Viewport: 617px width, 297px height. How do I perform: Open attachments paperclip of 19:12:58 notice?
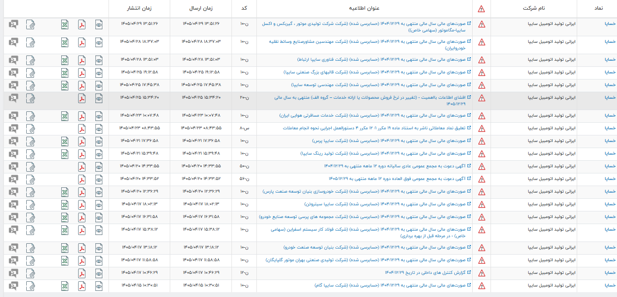pos(31,73)
